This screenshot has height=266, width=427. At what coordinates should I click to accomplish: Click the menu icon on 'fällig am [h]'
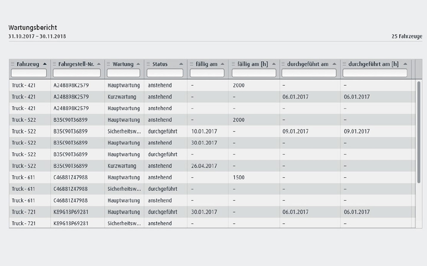(x=234, y=64)
